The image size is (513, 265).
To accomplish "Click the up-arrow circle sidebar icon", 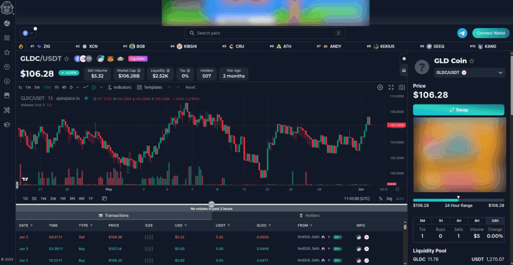I will [x=7, y=66].
